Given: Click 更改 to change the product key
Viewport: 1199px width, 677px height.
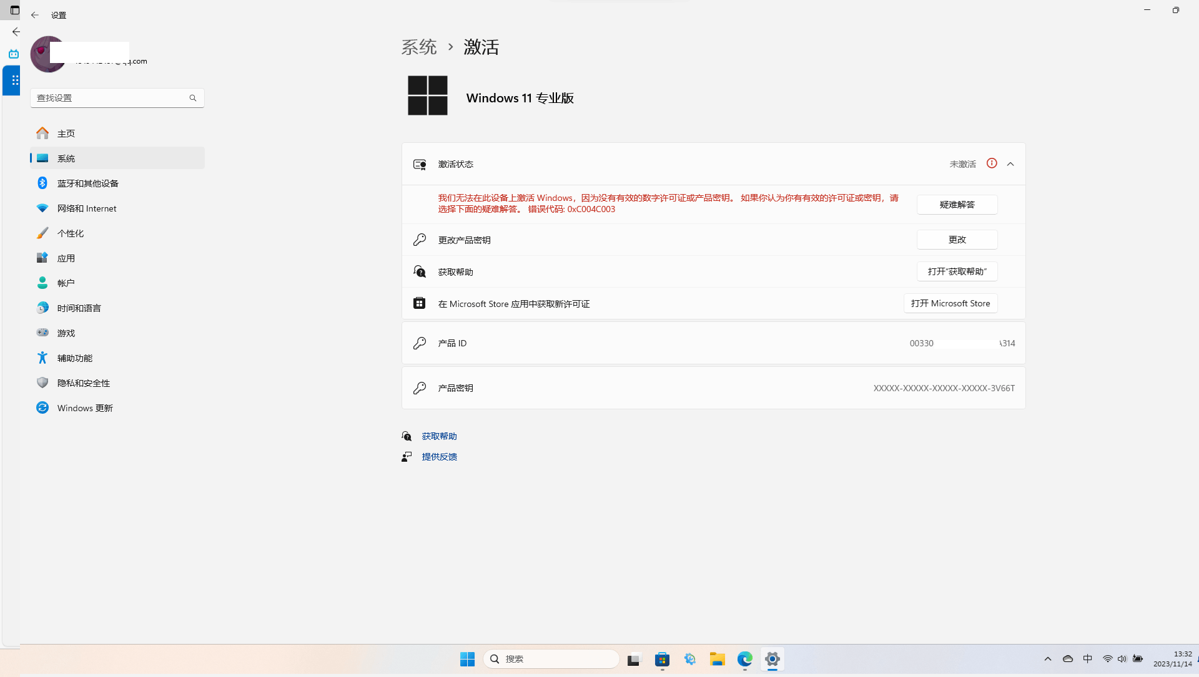Looking at the screenshot, I should 957,240.
